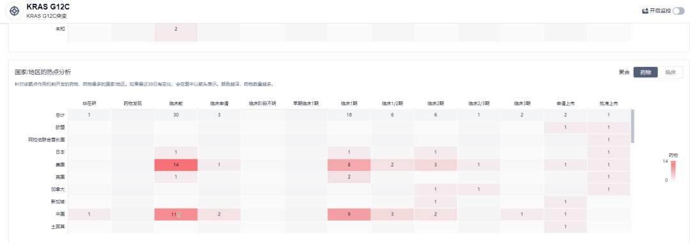Switch aggregation to 临床

[x=670, y=73]
